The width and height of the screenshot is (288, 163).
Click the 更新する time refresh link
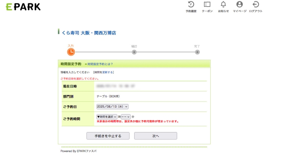[x=108, y=72]
